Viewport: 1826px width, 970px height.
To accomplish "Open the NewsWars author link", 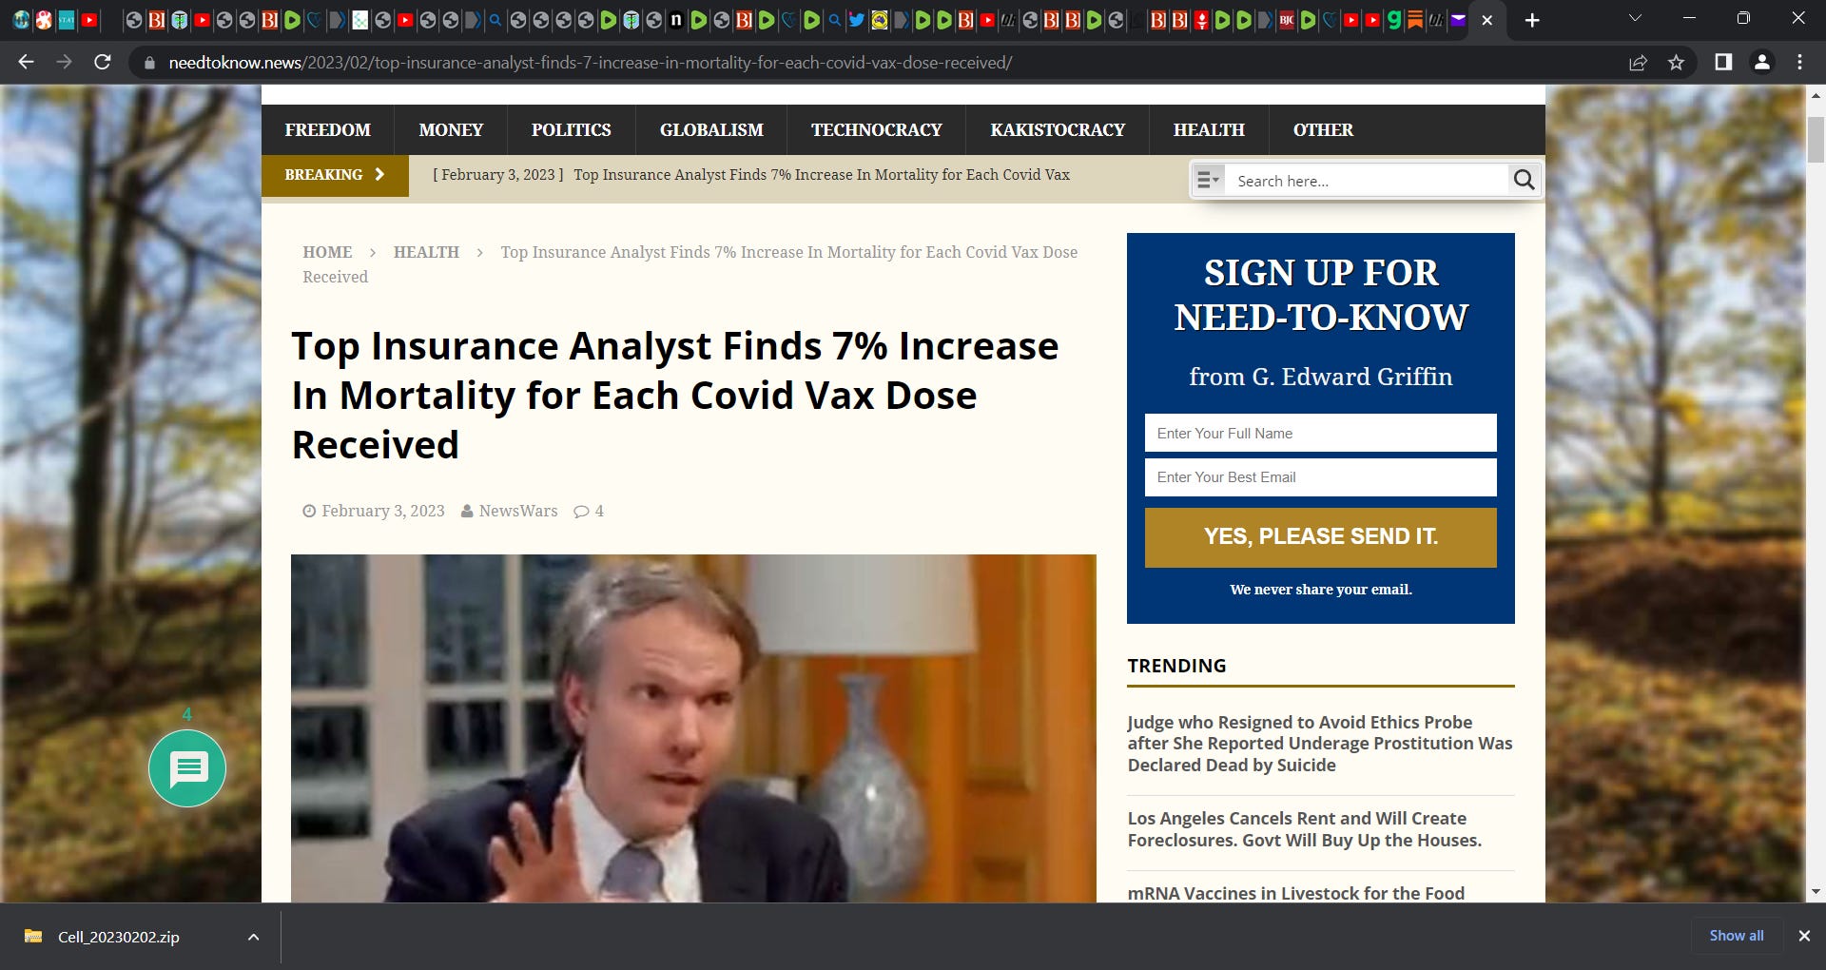I will coord(518,512).
